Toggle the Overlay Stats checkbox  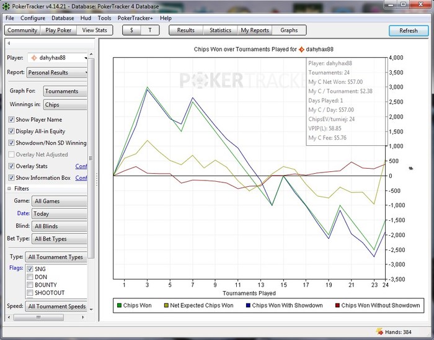(x=11, y=166)
